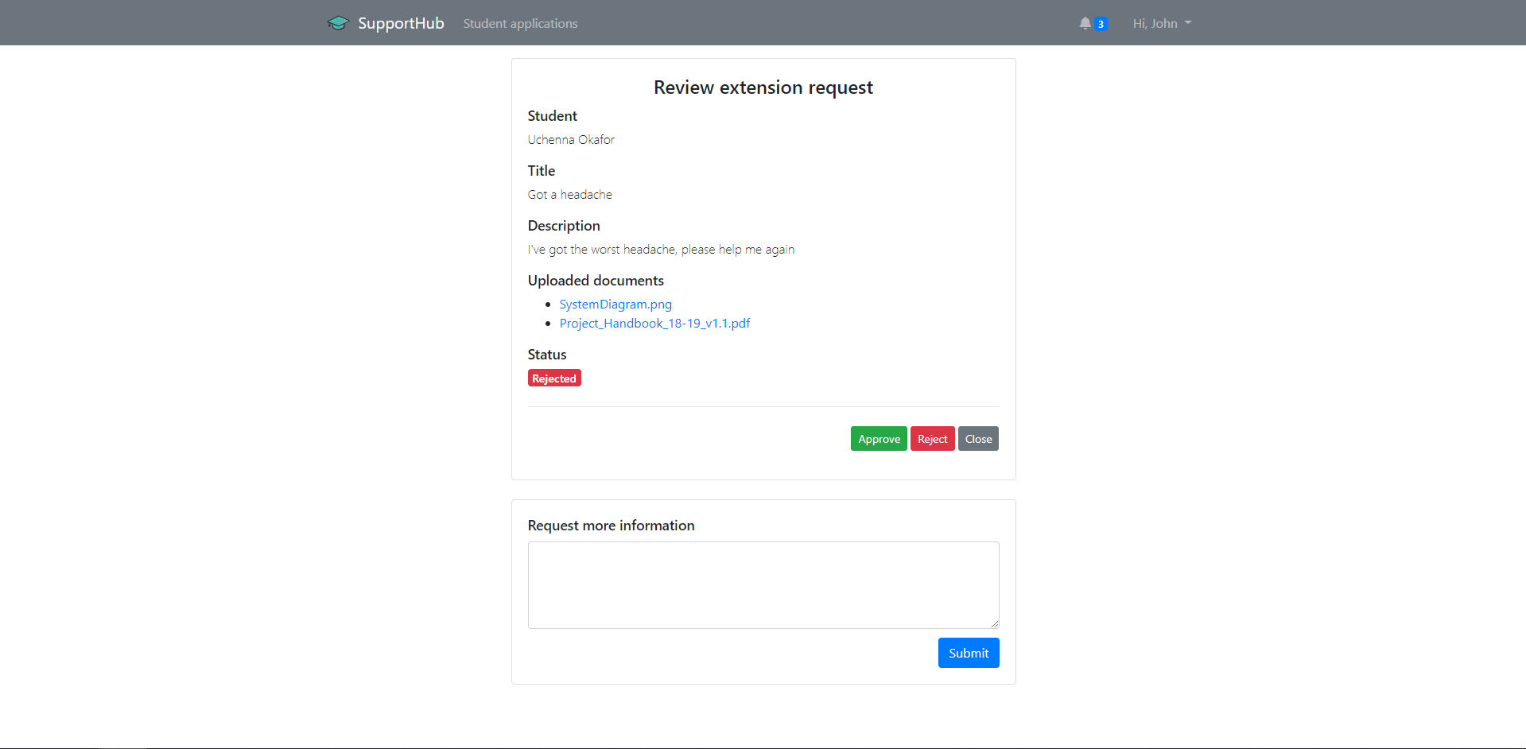Viewport: 1526px width, 749px height.
Task: Open the SystemDiagram.png document
Action: point(615,304)
